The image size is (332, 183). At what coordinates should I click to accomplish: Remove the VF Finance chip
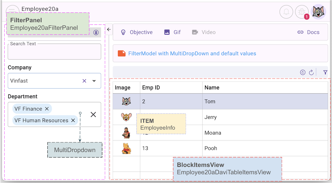point(47,109)
